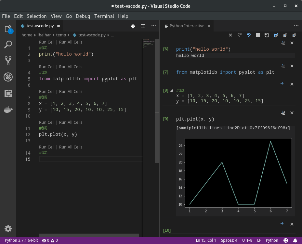This screenshot has width=302, height=244.
Task: Open editor More Actions ellipsis menu
Action: coord(153,26)
